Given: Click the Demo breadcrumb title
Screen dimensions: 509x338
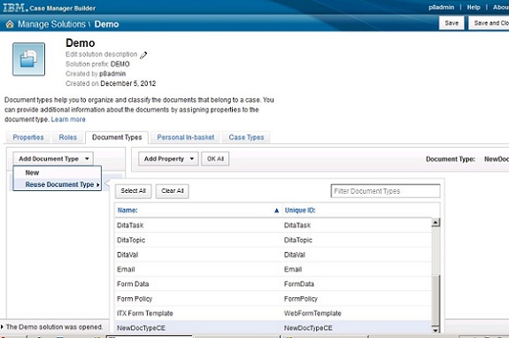Looking at the screenshot, I should (106, 24).
